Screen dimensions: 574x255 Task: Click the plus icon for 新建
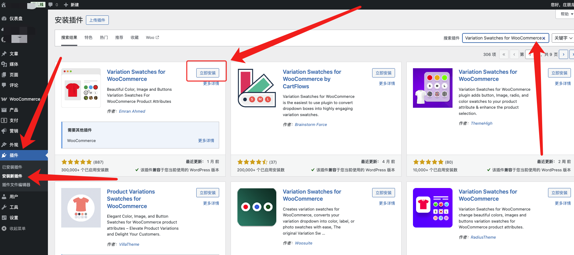pyautogui.click(x=66, y=5)
